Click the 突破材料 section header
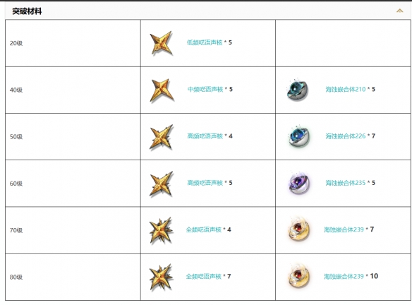 (27, 11)
